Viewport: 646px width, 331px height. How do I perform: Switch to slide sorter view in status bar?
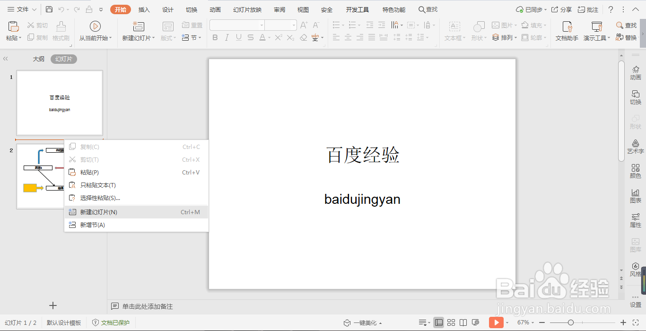(x=451, y=322)
